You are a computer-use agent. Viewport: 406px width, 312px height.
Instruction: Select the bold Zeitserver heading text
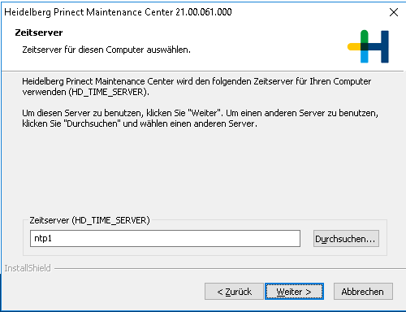(x=39, y=32)
